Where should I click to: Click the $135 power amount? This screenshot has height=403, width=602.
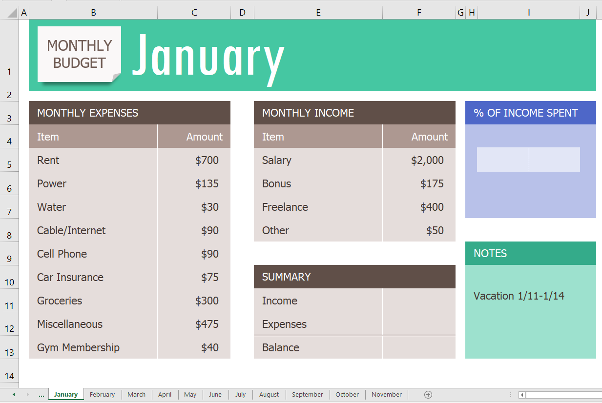(194, 183)
